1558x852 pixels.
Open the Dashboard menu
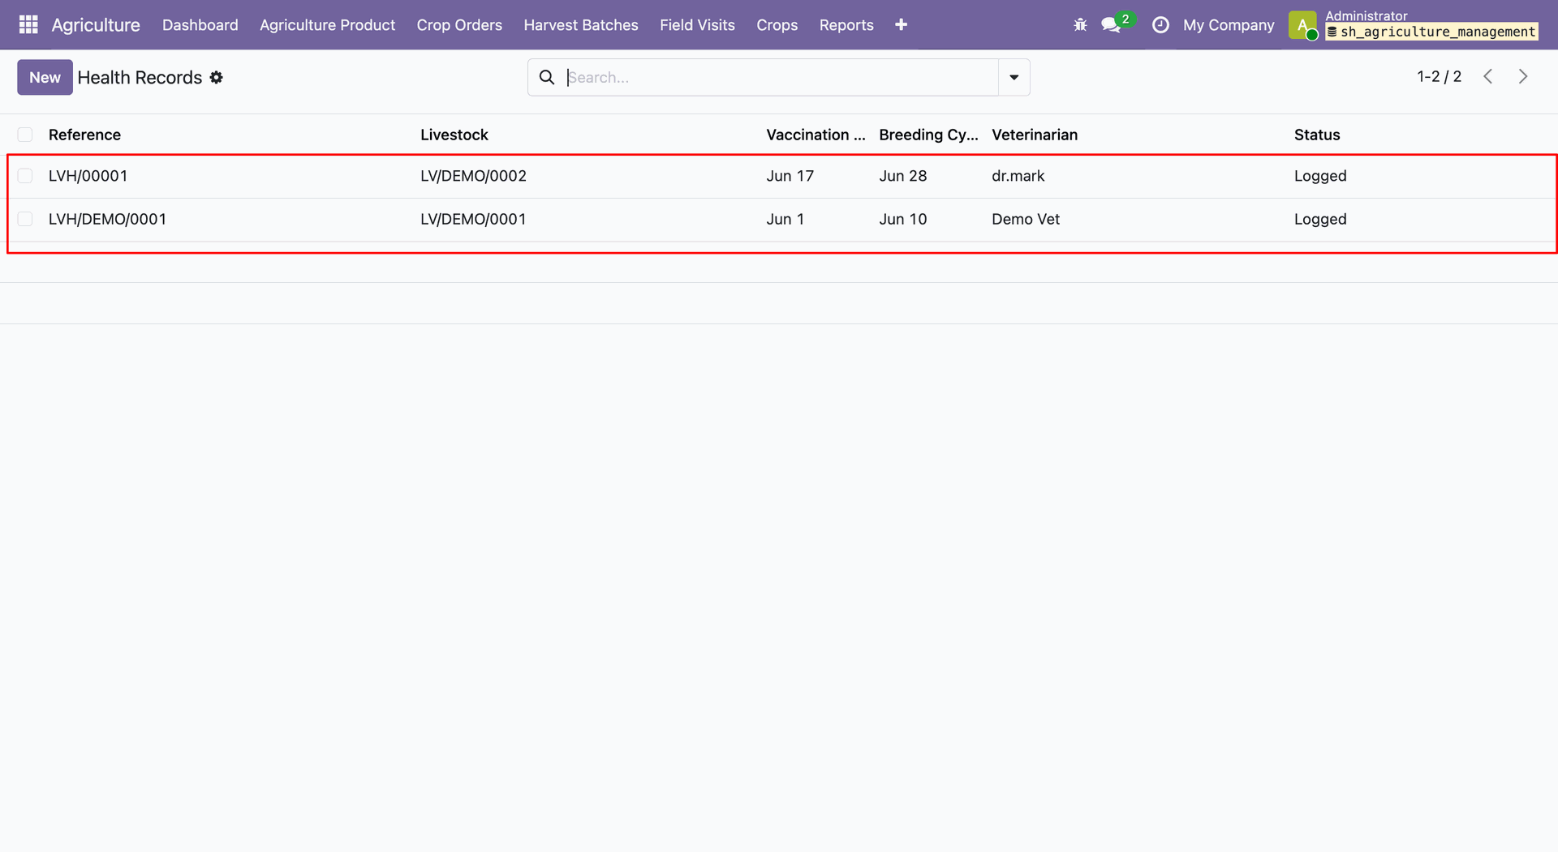[200, 25]
